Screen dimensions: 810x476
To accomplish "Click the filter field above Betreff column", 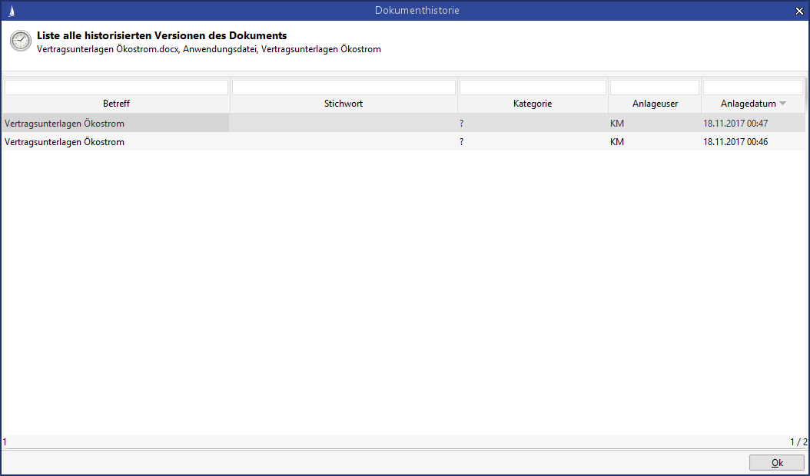I will pyautogui.click(x=116, y=88).
